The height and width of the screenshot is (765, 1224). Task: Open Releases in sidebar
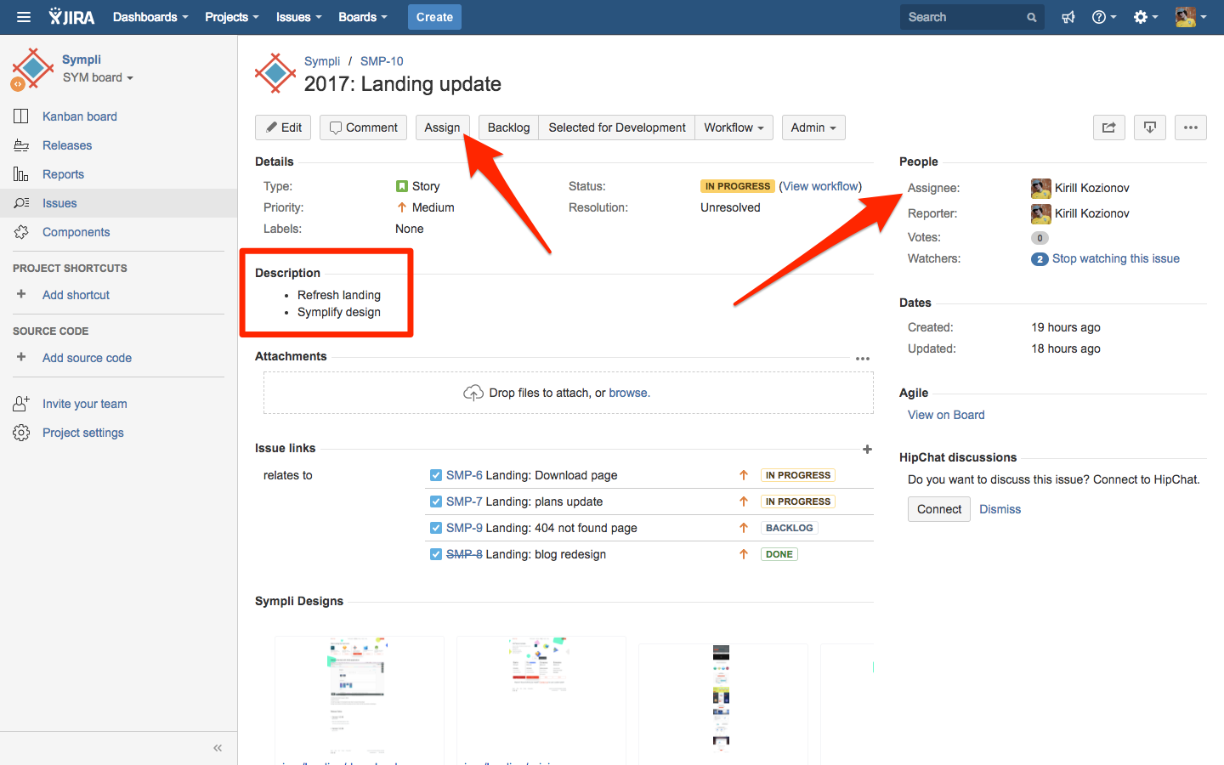pos(67,145)
